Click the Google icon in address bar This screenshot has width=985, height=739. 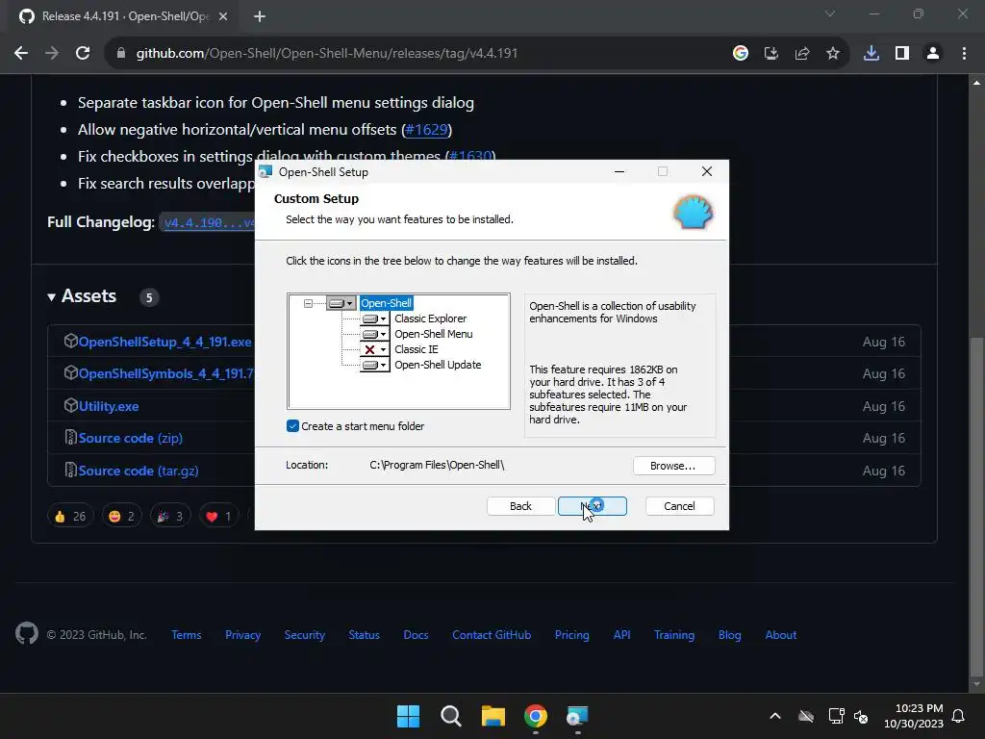[x=741, y=54]
